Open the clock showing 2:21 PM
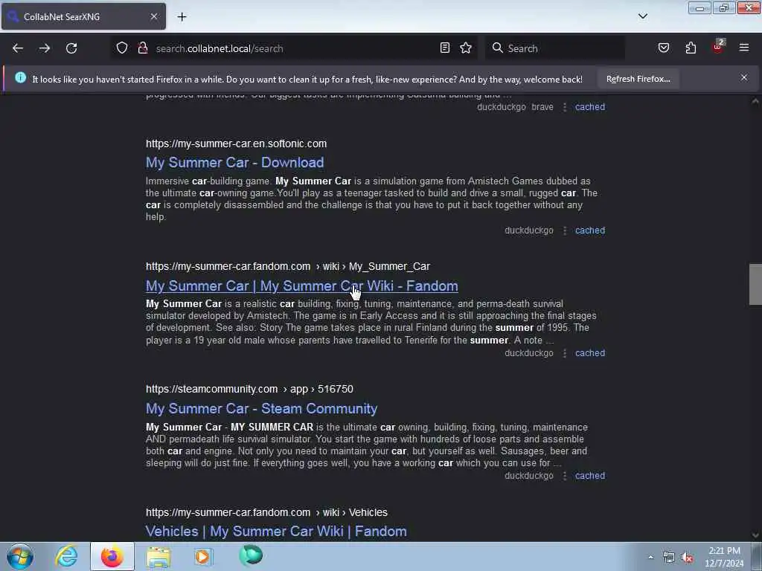This screenshot has width=762, height=571. tap(724, 557)
